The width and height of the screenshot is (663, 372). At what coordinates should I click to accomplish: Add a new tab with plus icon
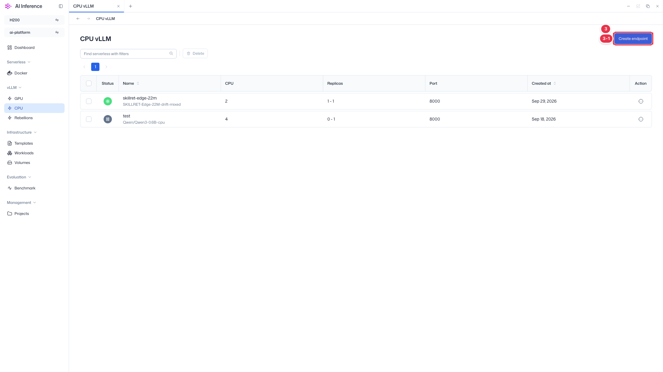pos(131,6)
